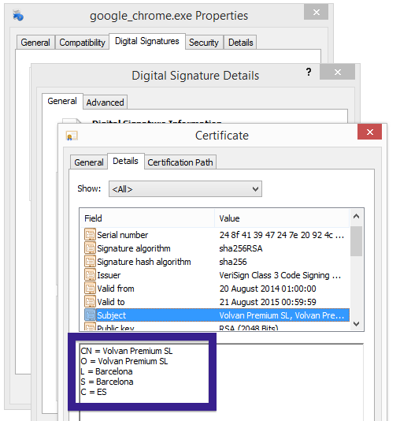Screen dimensions: 400x421
Task: Select the Signature hash algorithm row label
Action: tap(144, 262)
